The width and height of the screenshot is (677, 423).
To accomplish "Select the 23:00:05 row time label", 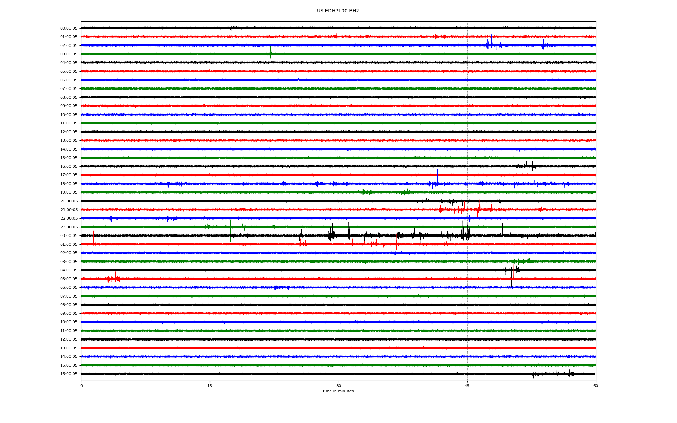I will coord(69,227).
